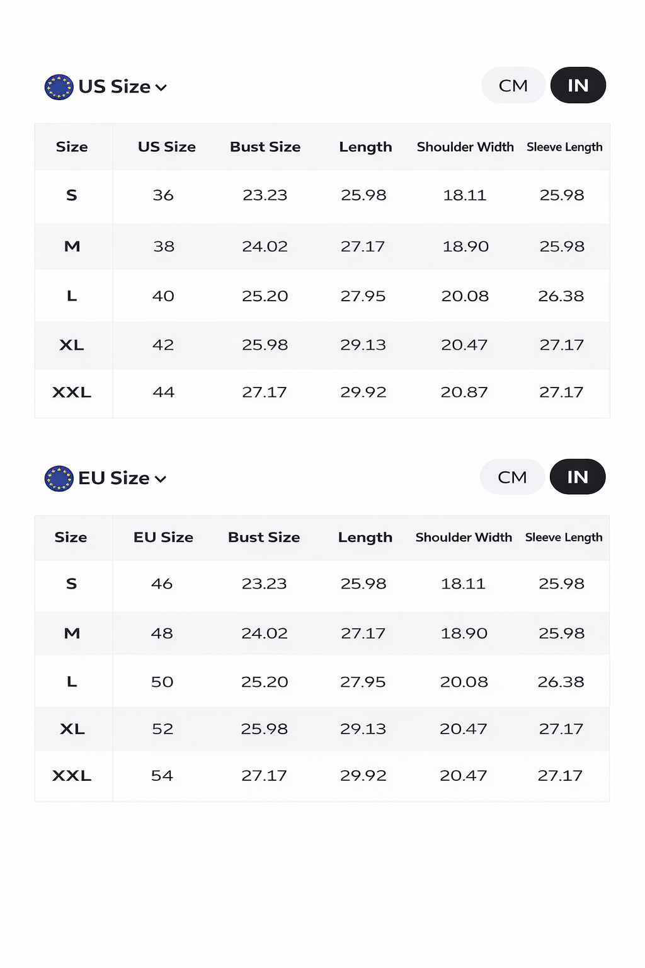
Task: Select the XXL row label in US table
Action: coord(72,392)
